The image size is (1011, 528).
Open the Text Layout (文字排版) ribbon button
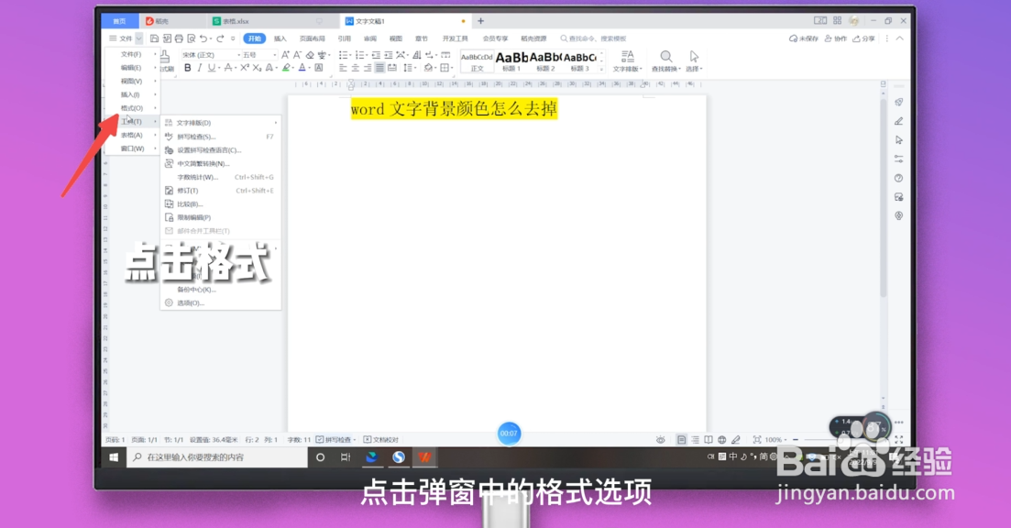[627, 61]
